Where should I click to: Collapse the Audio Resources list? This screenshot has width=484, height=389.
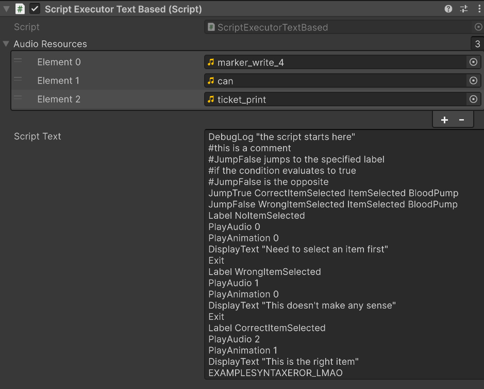tap(6, 44)
